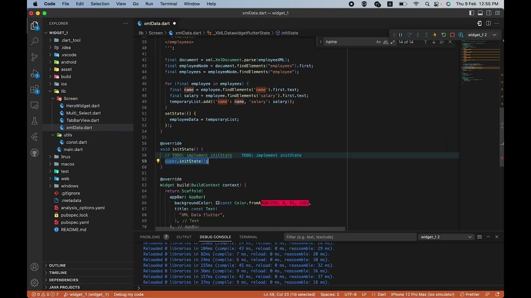The width and height of the screenshot is (531, 298).
Task: Toggle Use Regular Expression in the find widget
Action: [x=392, y=42]
